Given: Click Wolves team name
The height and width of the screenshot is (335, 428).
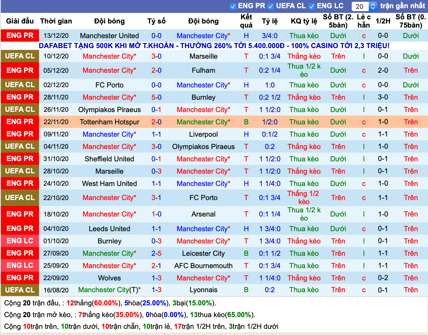Looking at the screenshot, I should click(109, 278).
